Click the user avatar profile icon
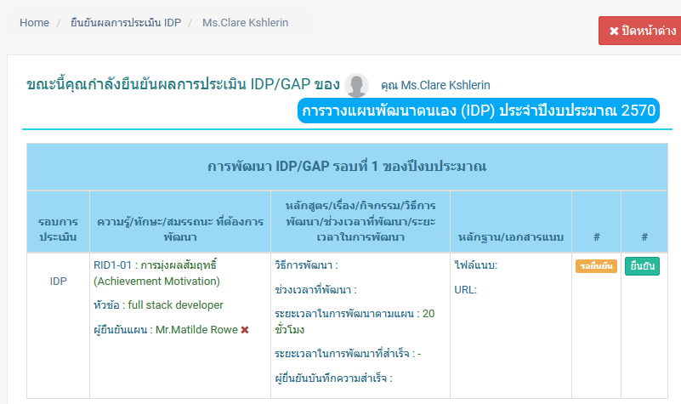The height and width of the screenshot is (404, 681). tap(356, 85)
